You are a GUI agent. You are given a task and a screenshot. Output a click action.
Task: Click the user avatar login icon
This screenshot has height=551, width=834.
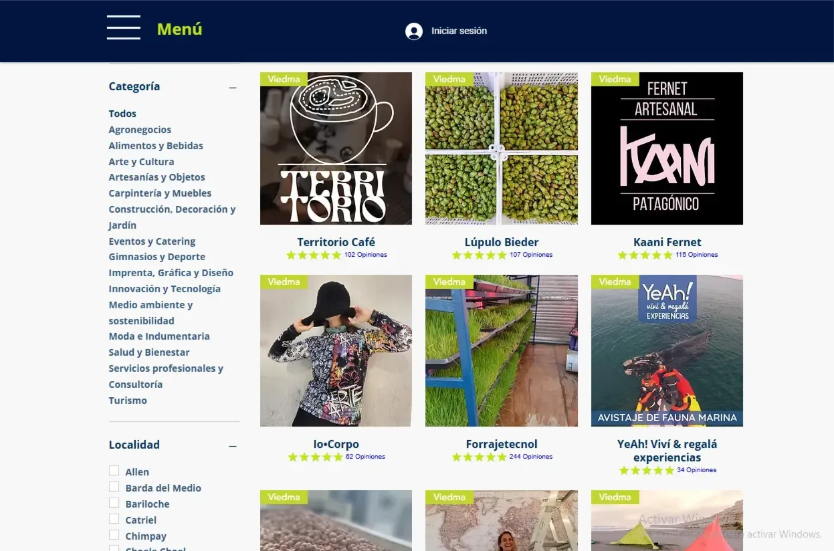(x=414, y=31)
